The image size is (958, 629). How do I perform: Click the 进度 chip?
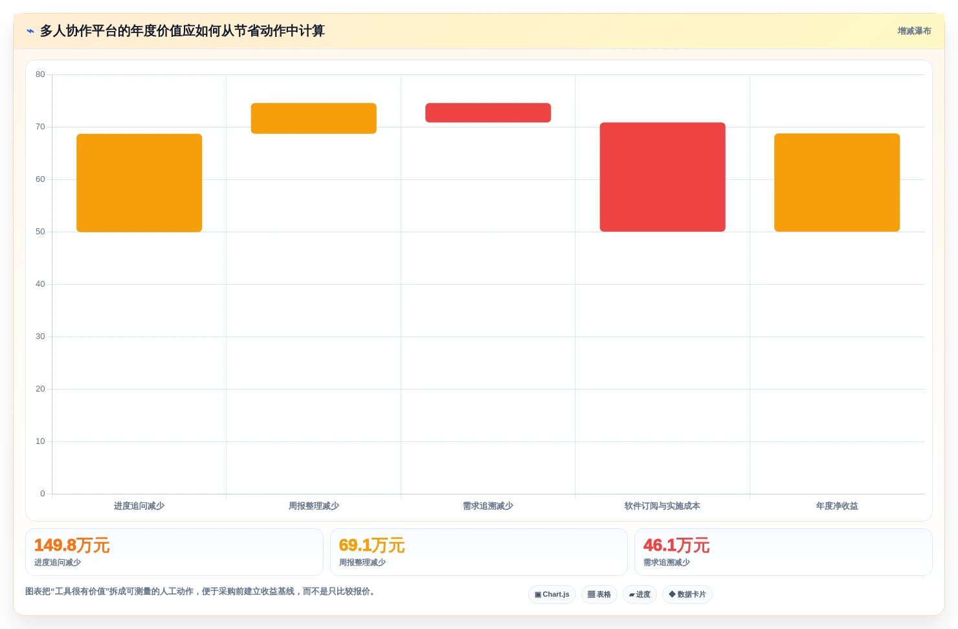[x=640, y=594]
